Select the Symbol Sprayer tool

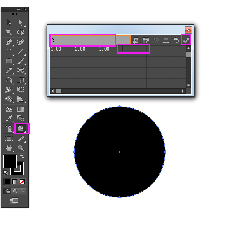(9, 129)
